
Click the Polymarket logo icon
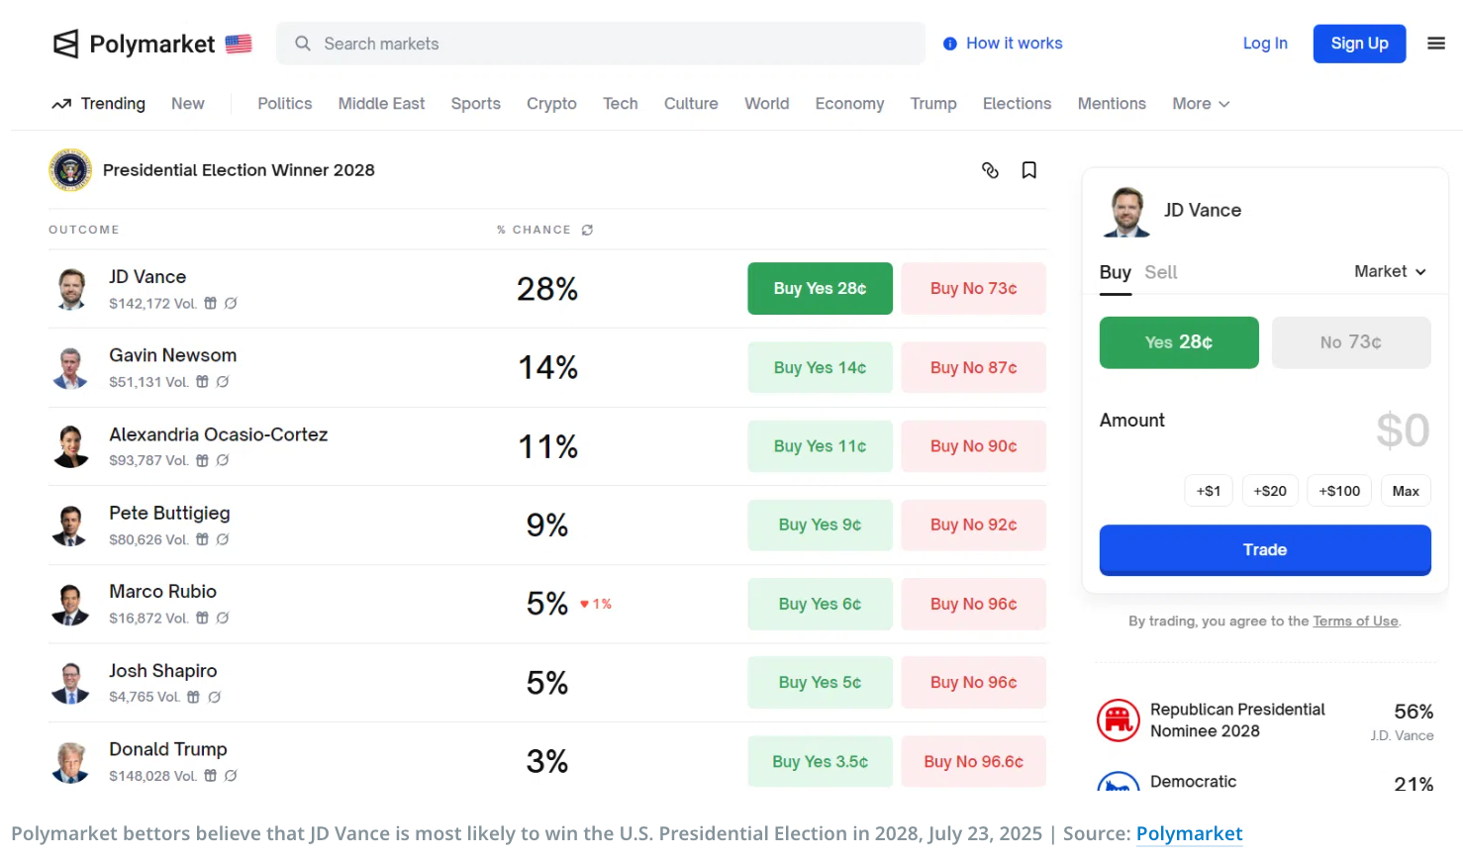click(65, 44)
